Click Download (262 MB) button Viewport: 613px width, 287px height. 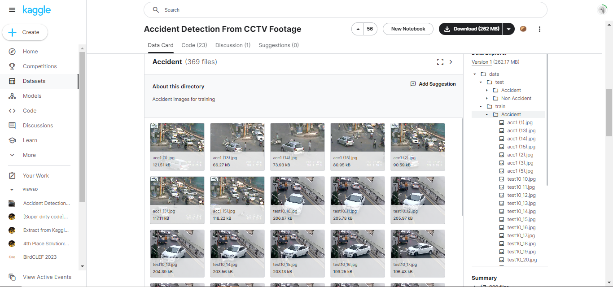point(471,29)
